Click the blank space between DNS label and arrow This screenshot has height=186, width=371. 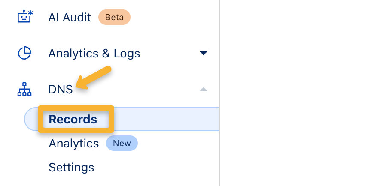point(137,90)
